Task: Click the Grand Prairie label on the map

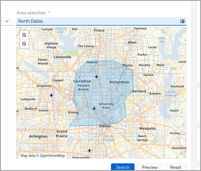Action: point(62,134)
